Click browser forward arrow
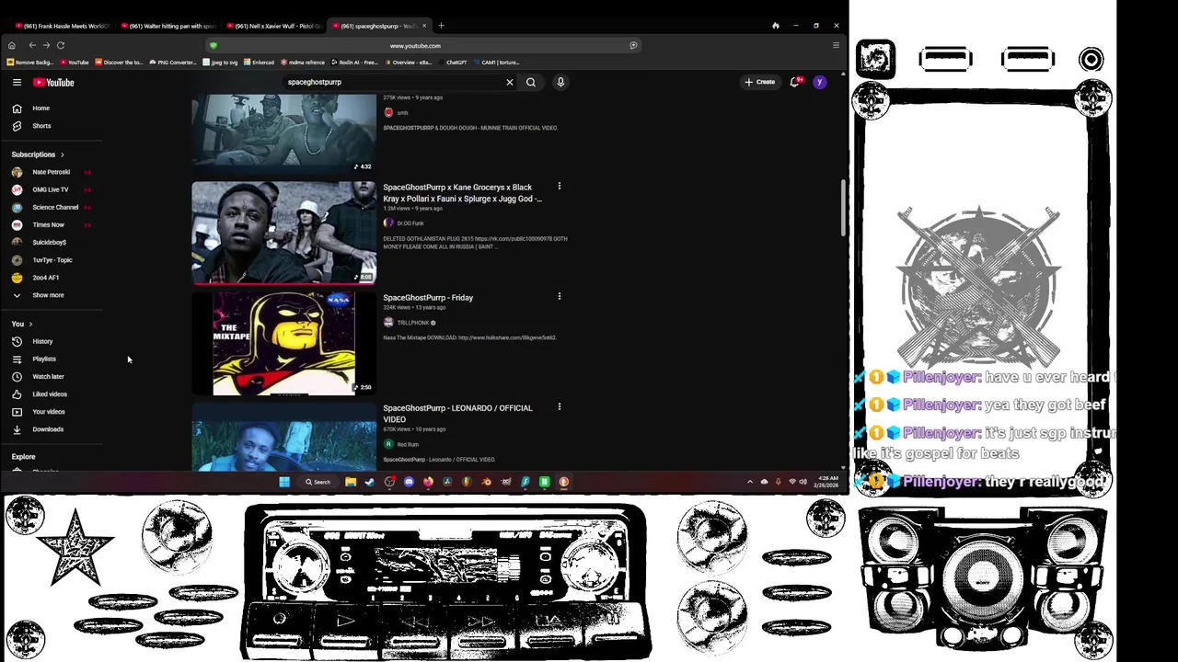The image size is (1178, 662). pyautogui.click(x=46, y=45)
